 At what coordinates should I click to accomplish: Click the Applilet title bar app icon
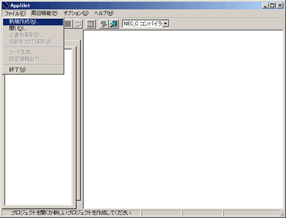6,6
